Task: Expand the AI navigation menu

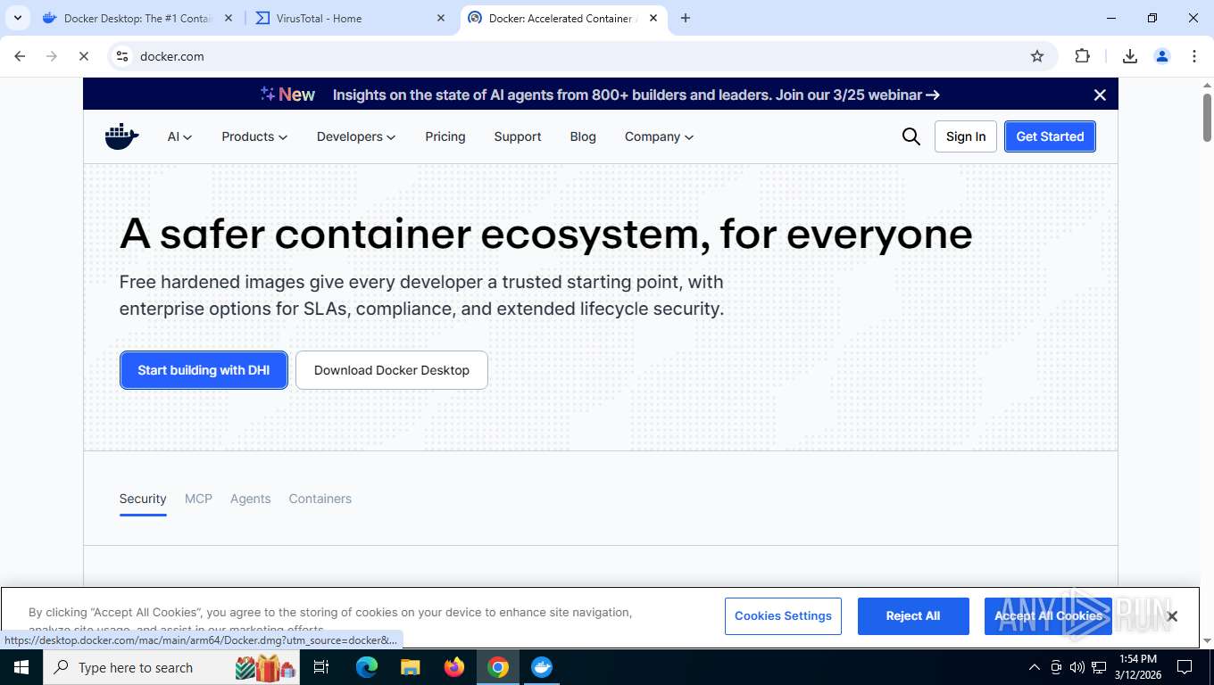Action: tap(179, 136)
